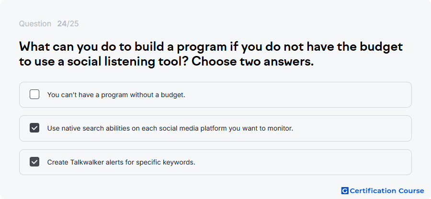This screenshot has height=199, width=431.
Task: Select the answer text "You can't have a program without a budget."
Action: pyautogui.click(x=116, y=95)
